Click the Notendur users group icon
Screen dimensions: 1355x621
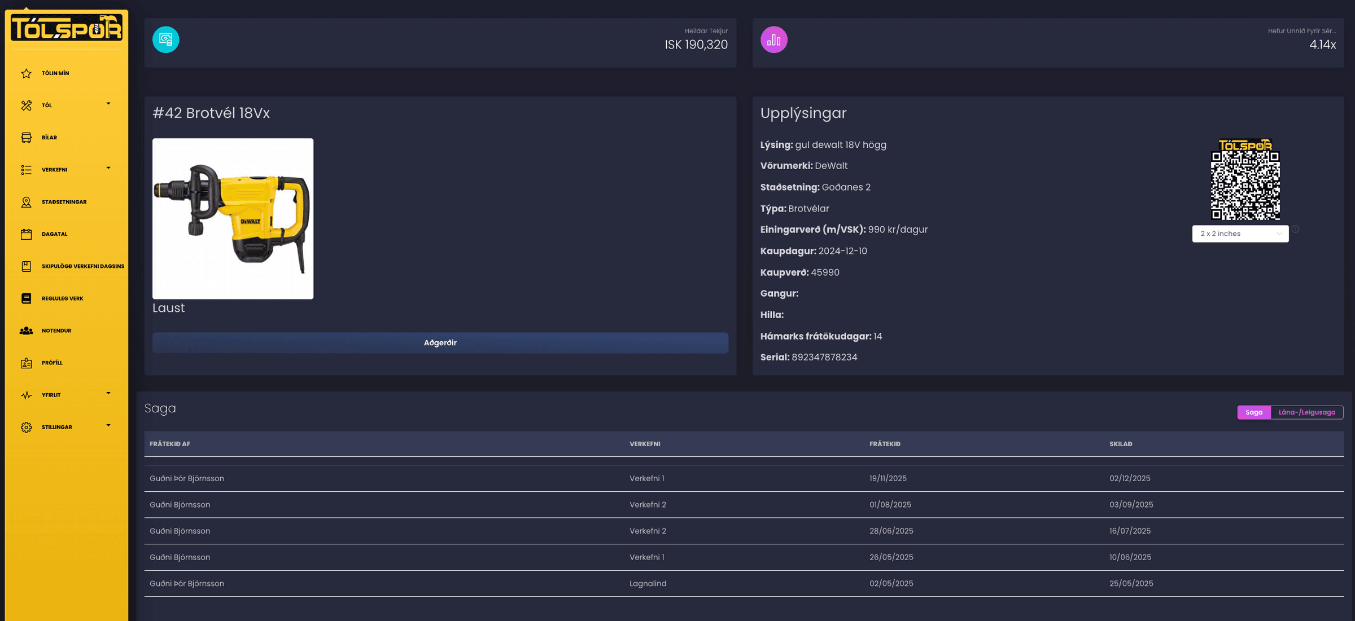tap(26, 331)
